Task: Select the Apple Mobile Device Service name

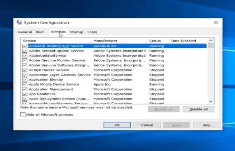Action: (54, 84)
